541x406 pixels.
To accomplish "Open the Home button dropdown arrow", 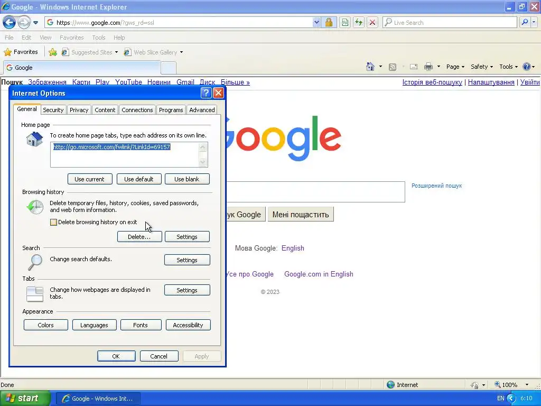I will pyautogui.click(x=380, y=67).
